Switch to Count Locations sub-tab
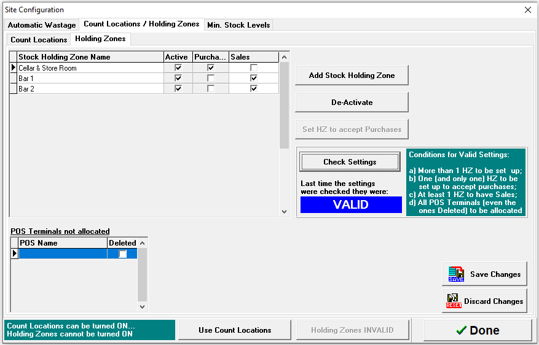The width and height of the screenshot is (539, 345). (39, 39)
